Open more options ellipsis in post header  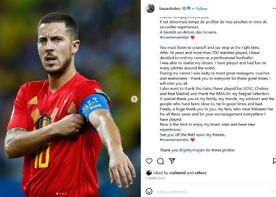click(274, 8)
